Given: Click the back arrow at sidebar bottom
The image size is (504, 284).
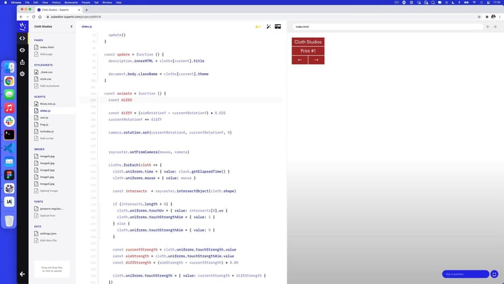Looking at the screenshot, I should pos(23,274).
